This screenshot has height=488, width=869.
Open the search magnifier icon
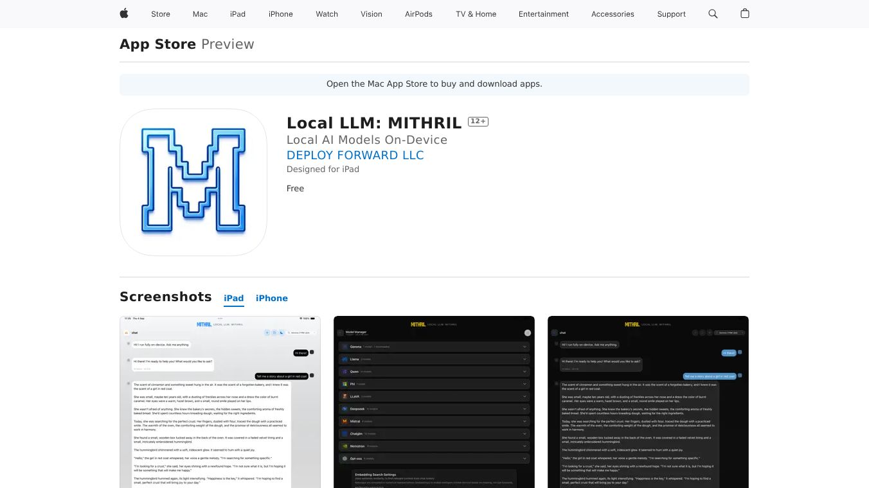pyautogui.click(x=713, y=13)
